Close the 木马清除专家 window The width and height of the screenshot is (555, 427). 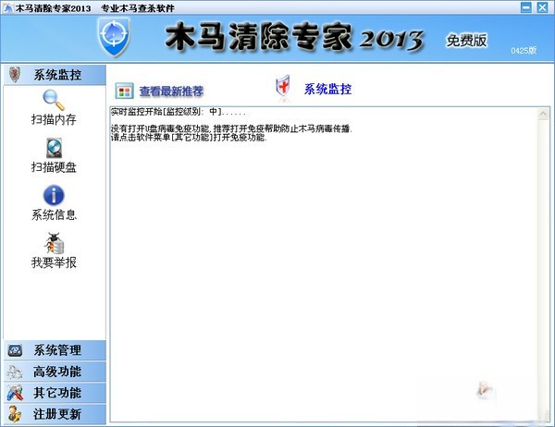[x=542, y=7]
